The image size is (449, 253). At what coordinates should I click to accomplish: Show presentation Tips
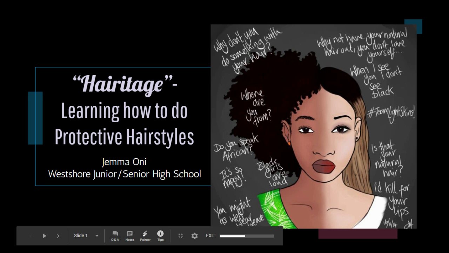(160, 236)
